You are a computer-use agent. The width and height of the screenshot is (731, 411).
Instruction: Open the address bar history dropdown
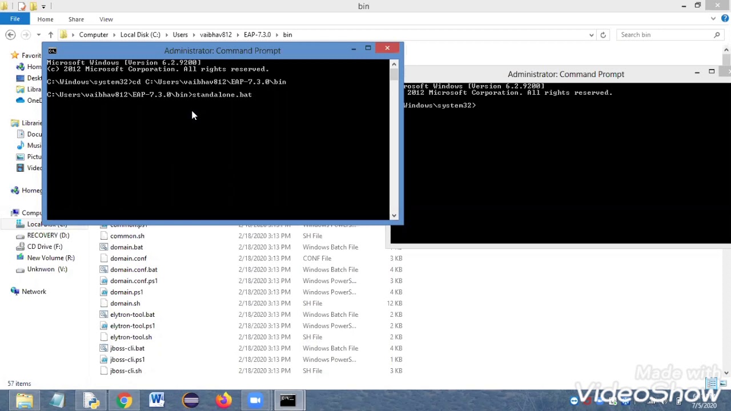pyautogui.click(x=591, y=35)
